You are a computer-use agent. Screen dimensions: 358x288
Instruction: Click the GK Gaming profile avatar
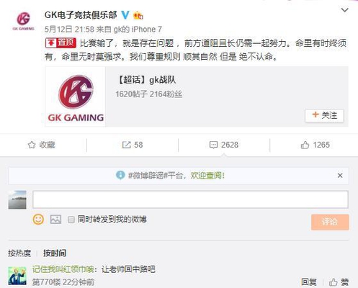tap(23, 21)
